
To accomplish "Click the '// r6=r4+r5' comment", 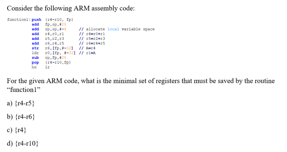I will tap(92, 43).
